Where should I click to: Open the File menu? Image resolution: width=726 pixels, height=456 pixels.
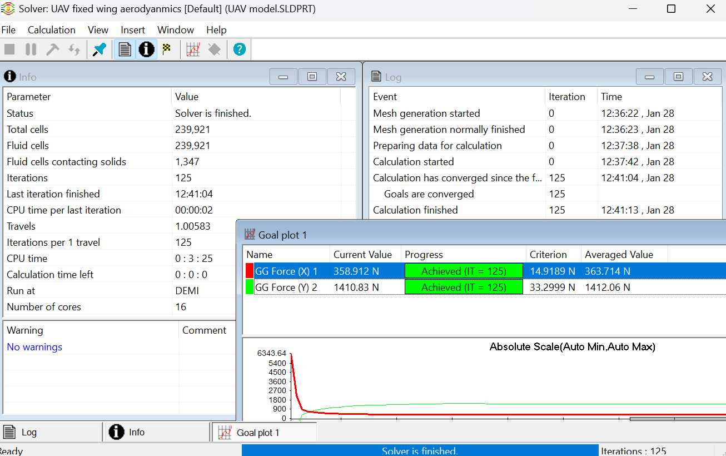8,30
